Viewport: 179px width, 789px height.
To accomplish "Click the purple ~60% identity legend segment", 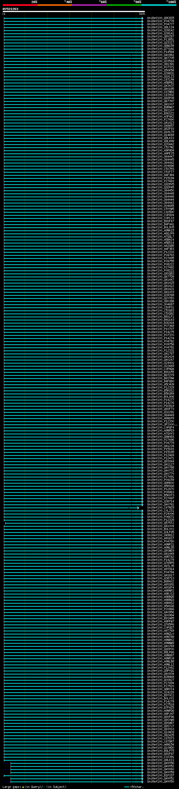I will coord(89,5).
